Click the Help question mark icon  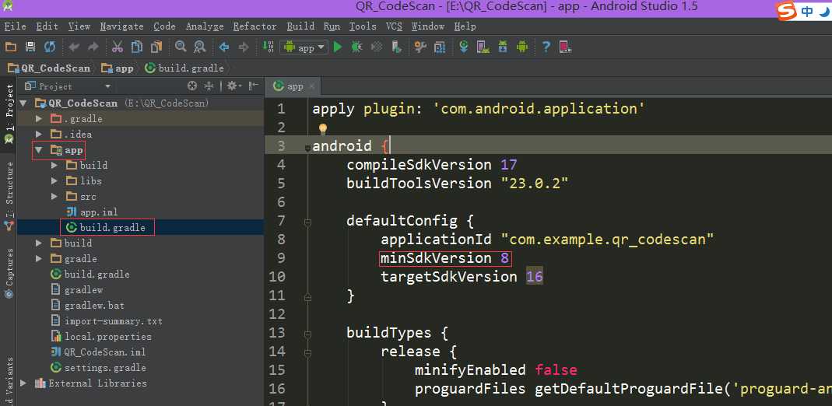point(546,47)
